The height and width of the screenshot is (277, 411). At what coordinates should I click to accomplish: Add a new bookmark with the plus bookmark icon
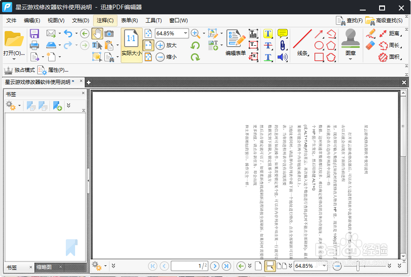pos(57,106)
